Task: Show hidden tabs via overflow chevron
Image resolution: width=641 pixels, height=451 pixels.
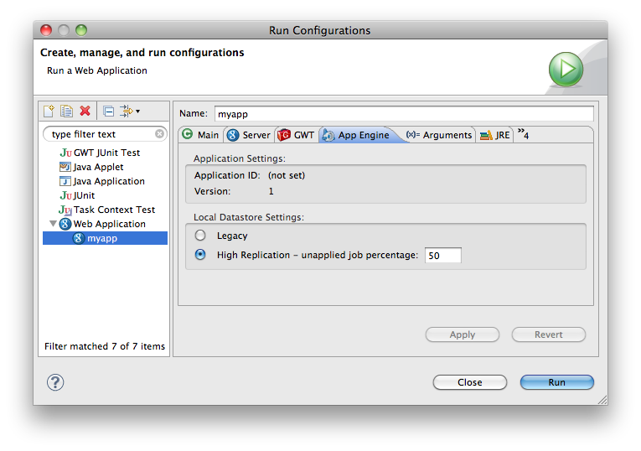Action: coord(523,134)
